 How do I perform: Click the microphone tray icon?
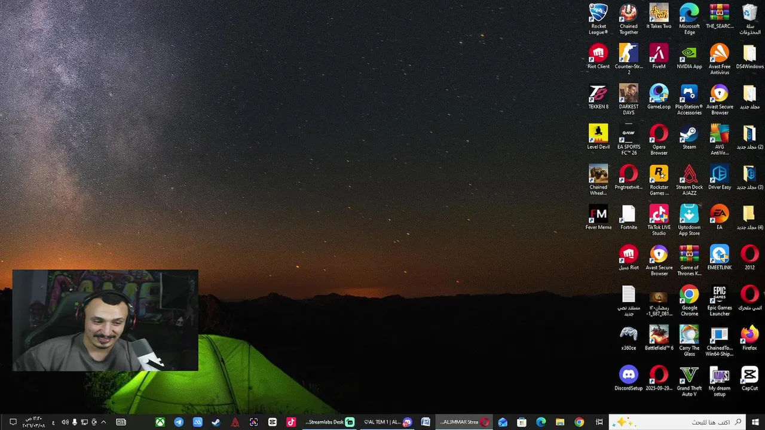pos(75,422)
